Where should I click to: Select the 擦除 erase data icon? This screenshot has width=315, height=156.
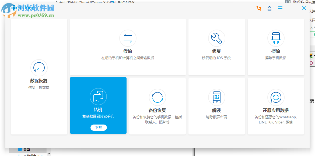coord(276,38)
